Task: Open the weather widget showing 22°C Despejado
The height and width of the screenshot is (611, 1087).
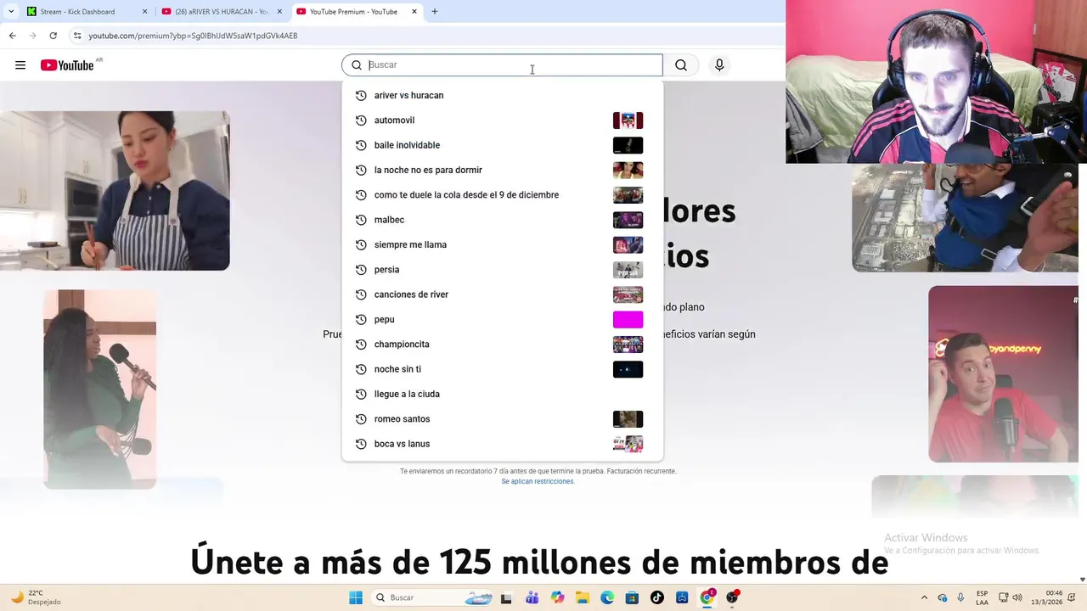Action: [x=35, y=597]
